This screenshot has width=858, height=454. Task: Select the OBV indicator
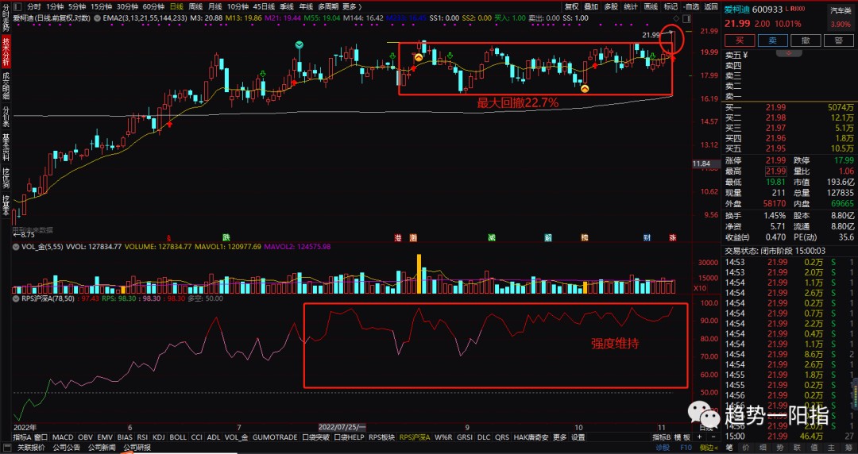(x=85, y=437)
